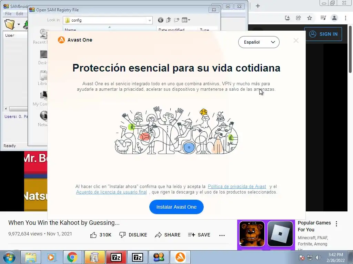This screenshot has width=353, height=264.
Task: Click the Chrome share page icon
Action: point(299,18)
